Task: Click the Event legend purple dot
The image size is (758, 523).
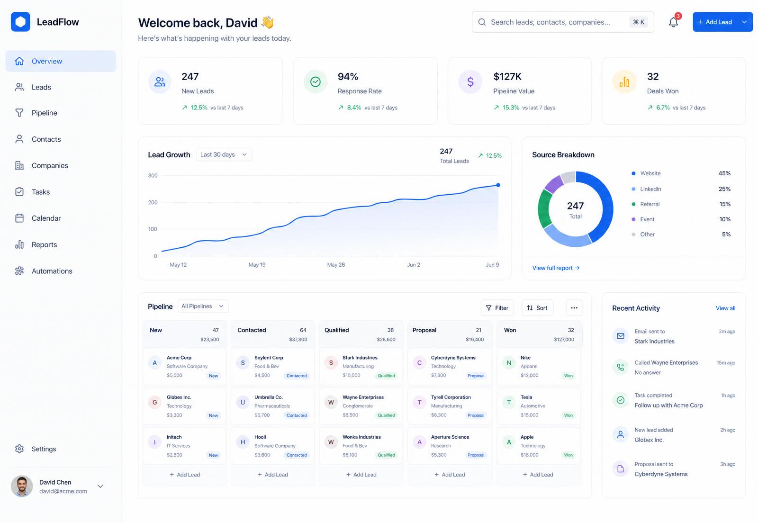Action: pyautogui.click(x=633, y=219)
